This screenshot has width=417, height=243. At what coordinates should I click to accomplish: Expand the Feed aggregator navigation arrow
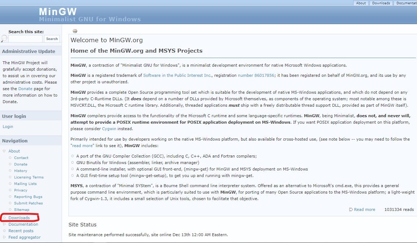[x=4, y=237]
